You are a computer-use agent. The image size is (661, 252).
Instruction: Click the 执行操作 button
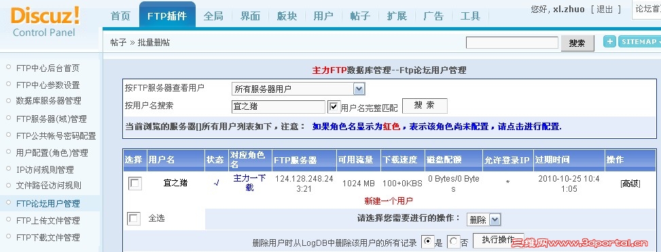(x=498, y=240)
